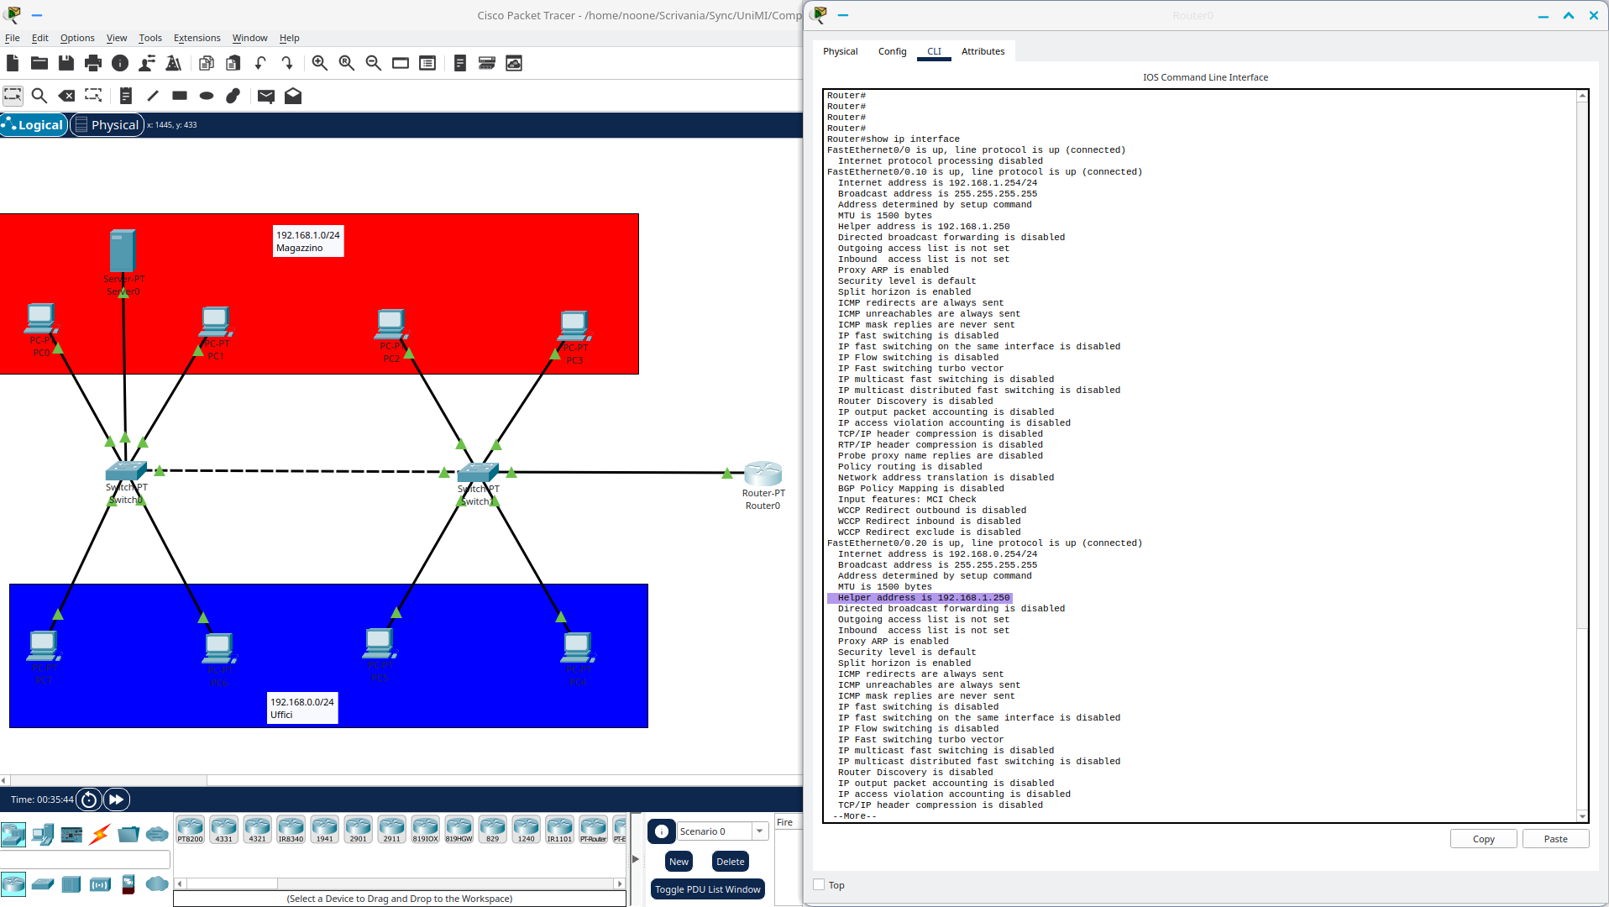Screen dimensions: 1609x907
Task: Zoom out of the workspace
Action: 374,63
